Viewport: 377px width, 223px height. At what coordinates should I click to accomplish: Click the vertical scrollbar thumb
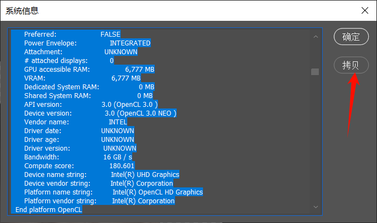click(x=315, y=72)
